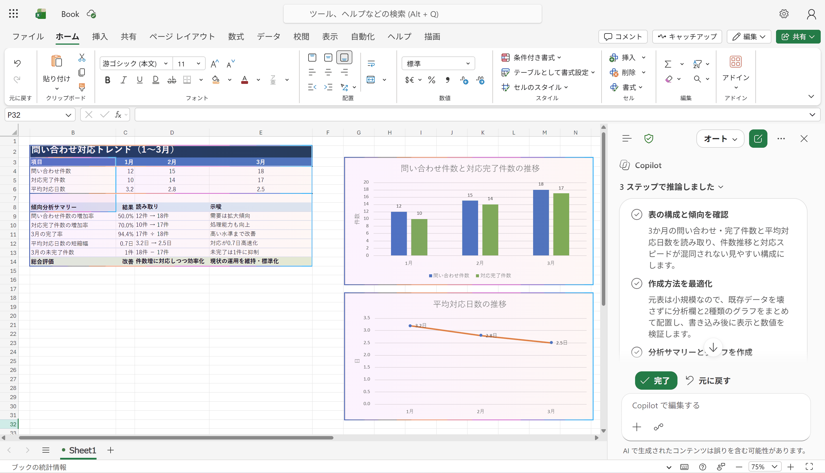Viewport: 825px width, 473px height.
Task: Open the 数式 ribbon tab
Action: [x=236, y=36]
